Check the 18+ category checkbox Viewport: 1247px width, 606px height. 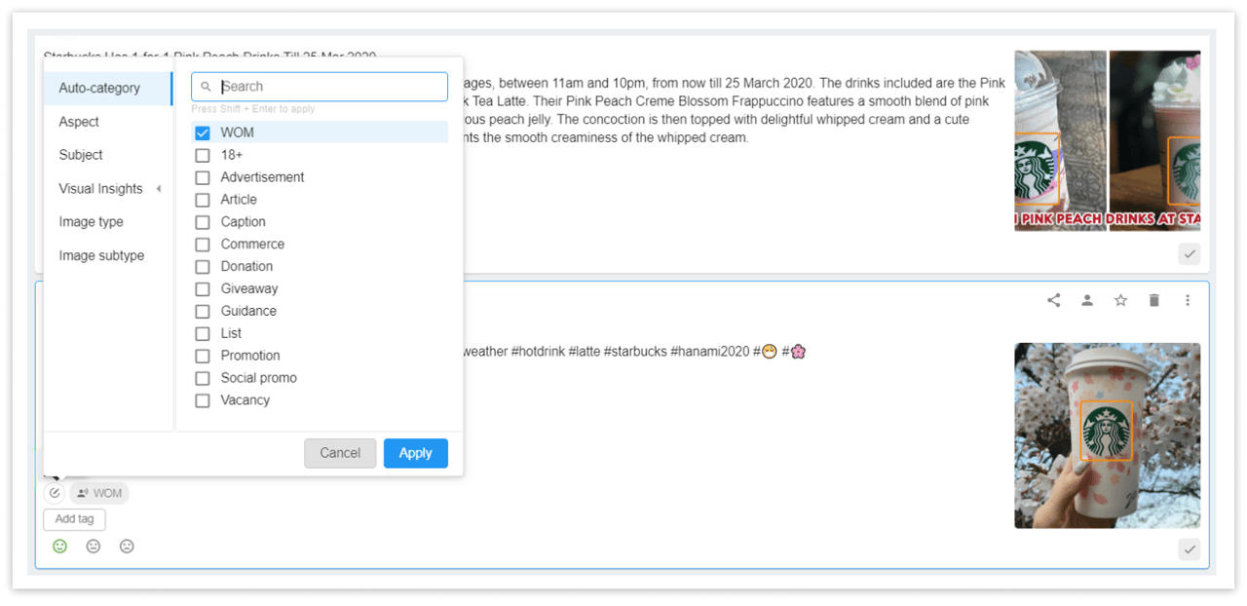[x=203, y=155]
